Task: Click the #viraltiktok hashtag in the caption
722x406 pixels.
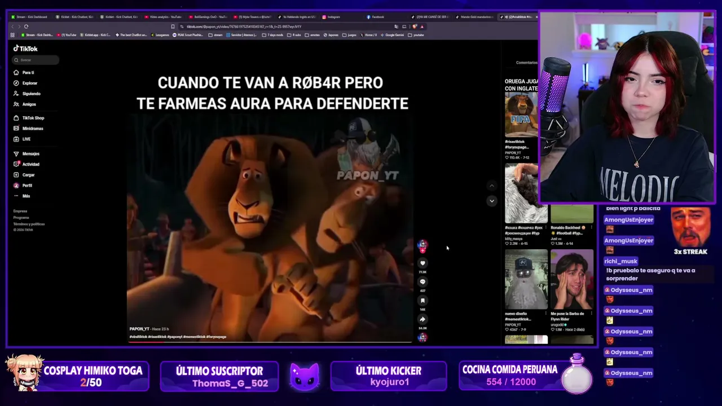Action: pos(138,337)
